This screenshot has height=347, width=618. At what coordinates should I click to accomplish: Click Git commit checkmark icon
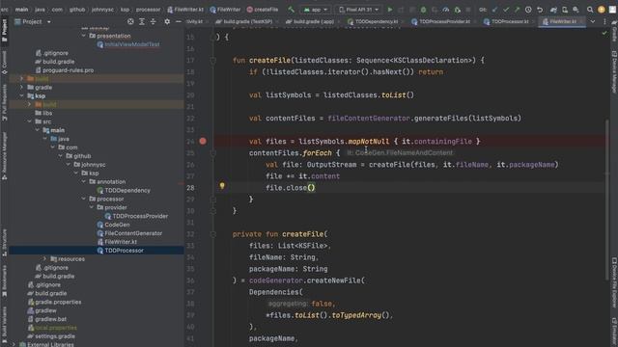[506, 10]
